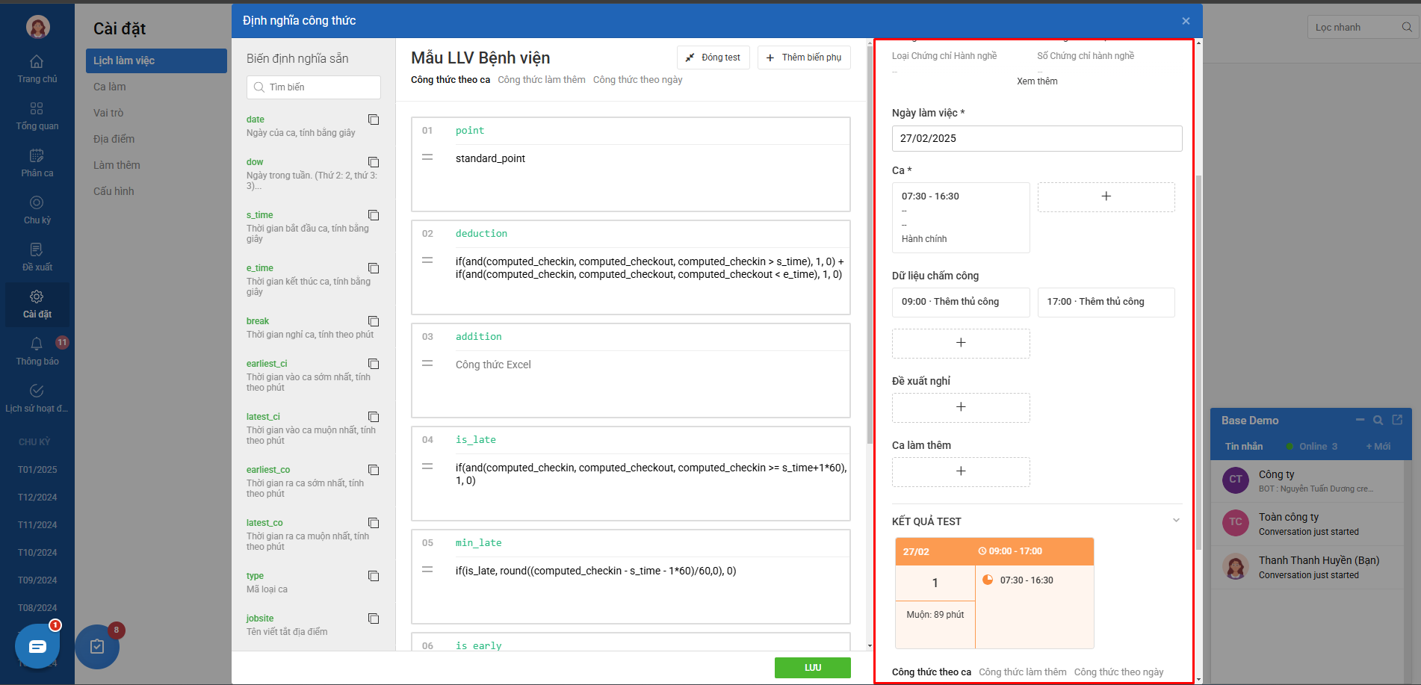
Task: Click Thêm biến phụ button
Action: 804,58
